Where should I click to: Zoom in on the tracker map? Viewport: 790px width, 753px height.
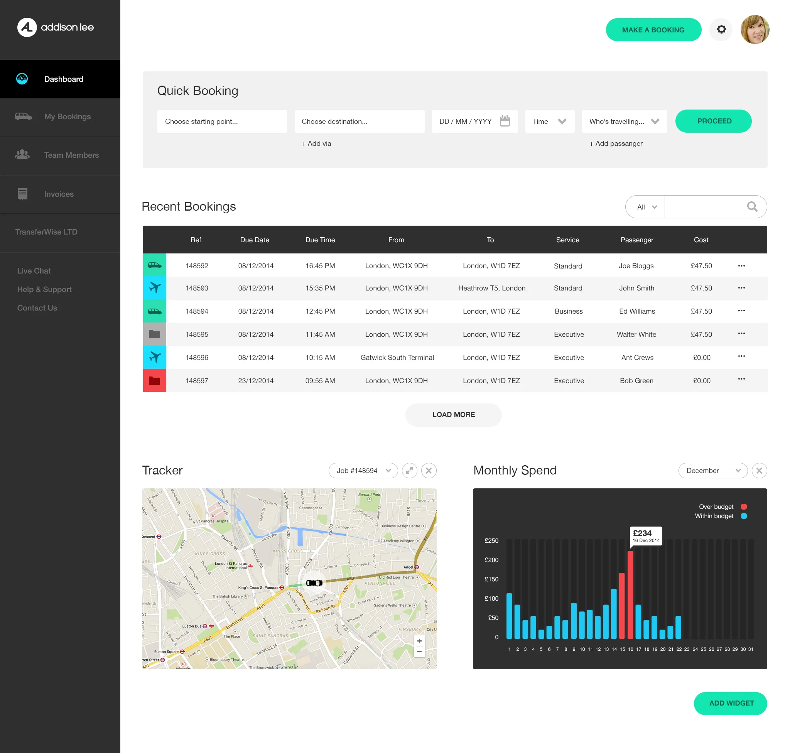pyautogui.click(x=419, y=641)
